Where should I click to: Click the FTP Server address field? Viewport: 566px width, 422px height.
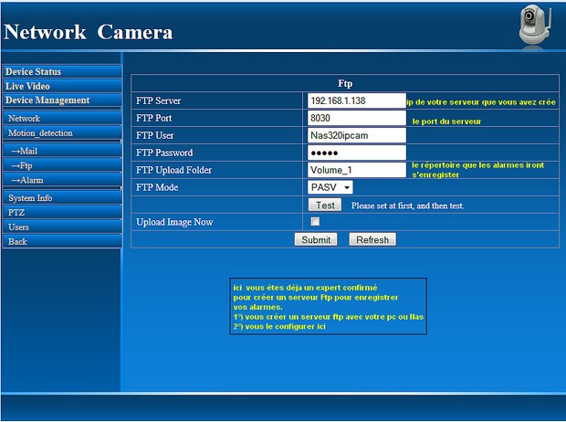click(356, 100)
